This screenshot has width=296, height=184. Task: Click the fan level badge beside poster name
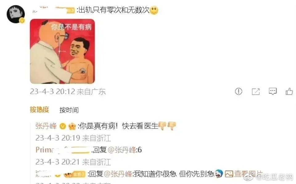(71, 10)
